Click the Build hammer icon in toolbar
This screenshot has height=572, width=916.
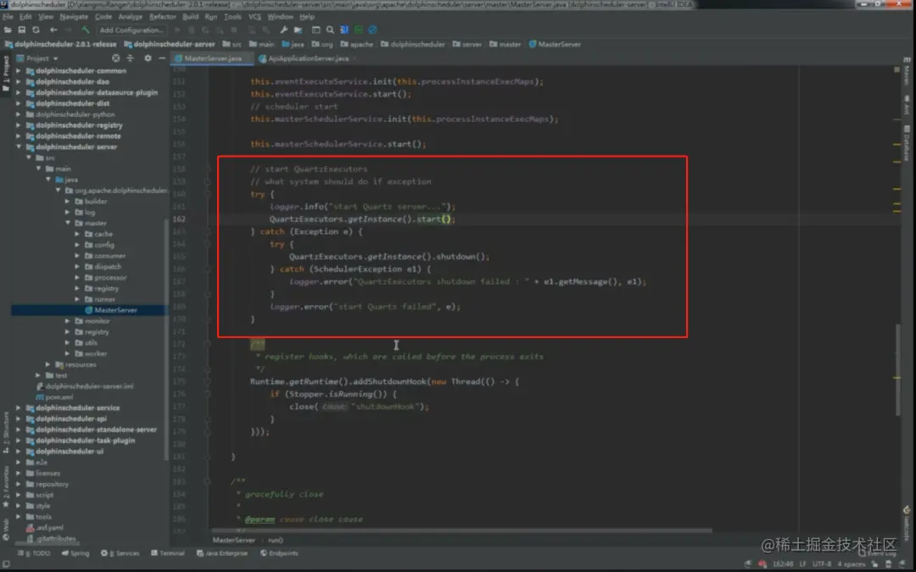(86, 30)
